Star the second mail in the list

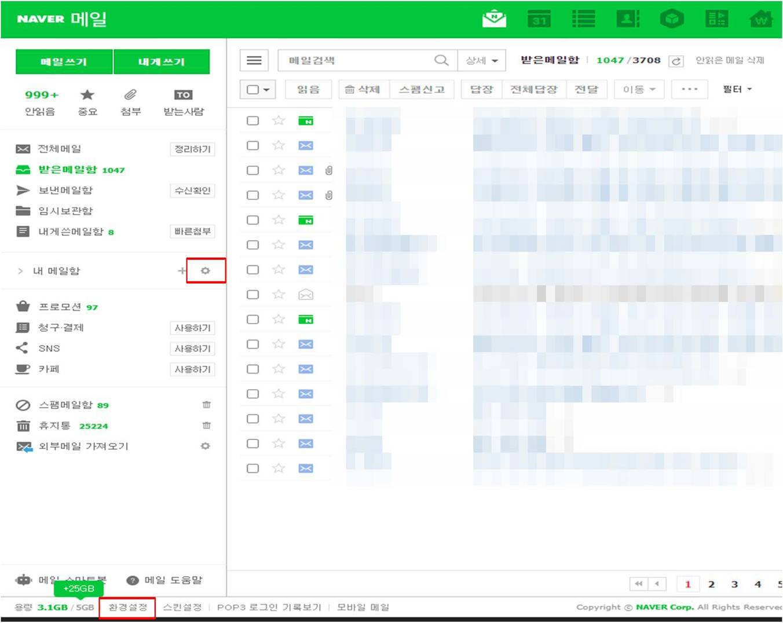[x=279, y=145]
